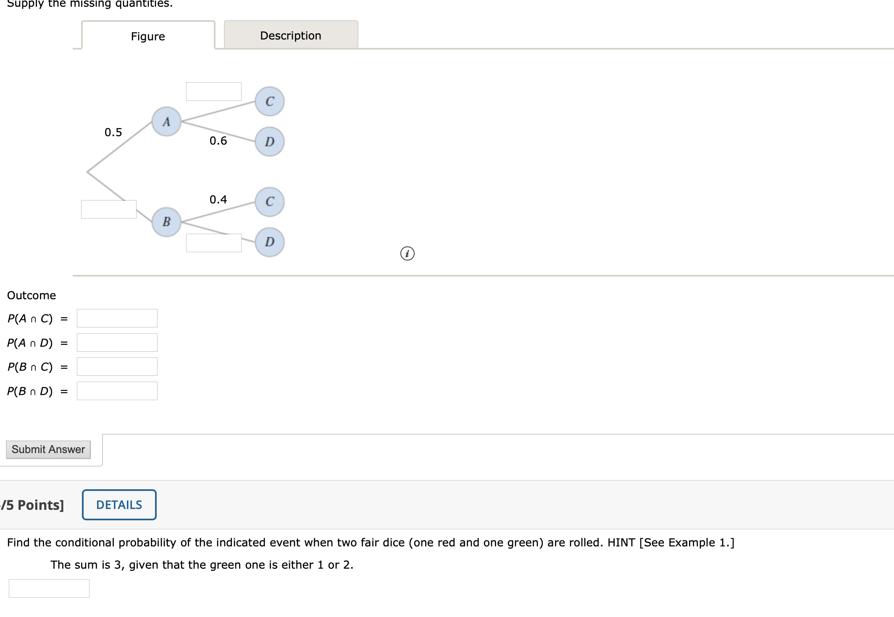
Task: Click the P(A ∩ C) answer field
Action: [116, 318]
